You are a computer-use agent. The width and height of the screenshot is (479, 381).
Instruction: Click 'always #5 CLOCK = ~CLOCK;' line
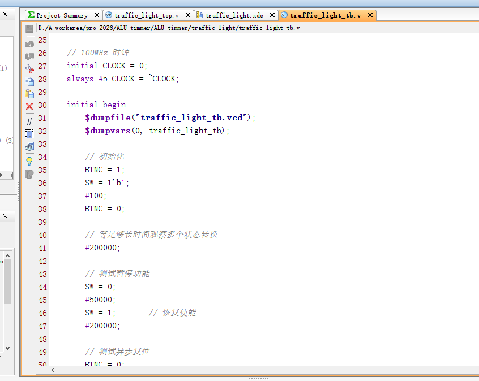[x=122, y=79]
